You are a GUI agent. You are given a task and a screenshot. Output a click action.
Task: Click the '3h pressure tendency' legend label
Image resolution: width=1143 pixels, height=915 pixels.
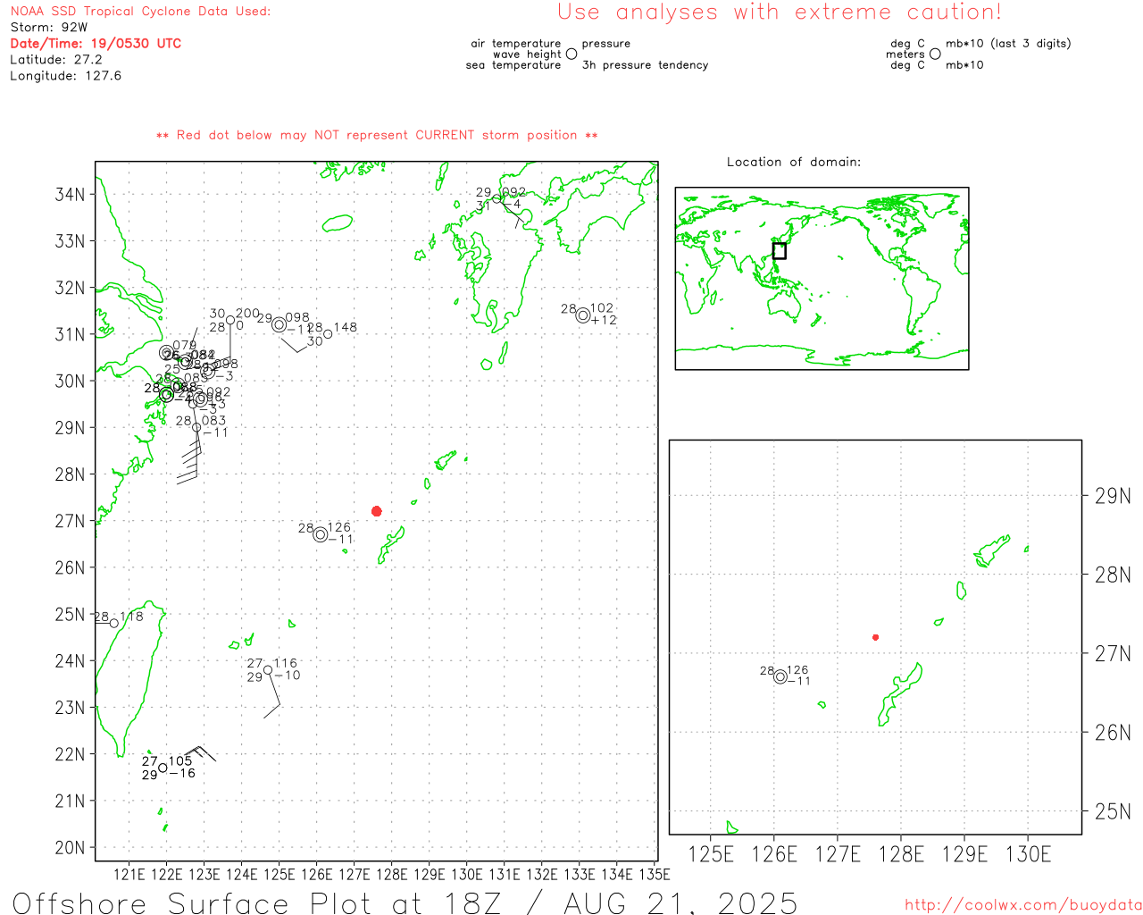pos(645,65)
